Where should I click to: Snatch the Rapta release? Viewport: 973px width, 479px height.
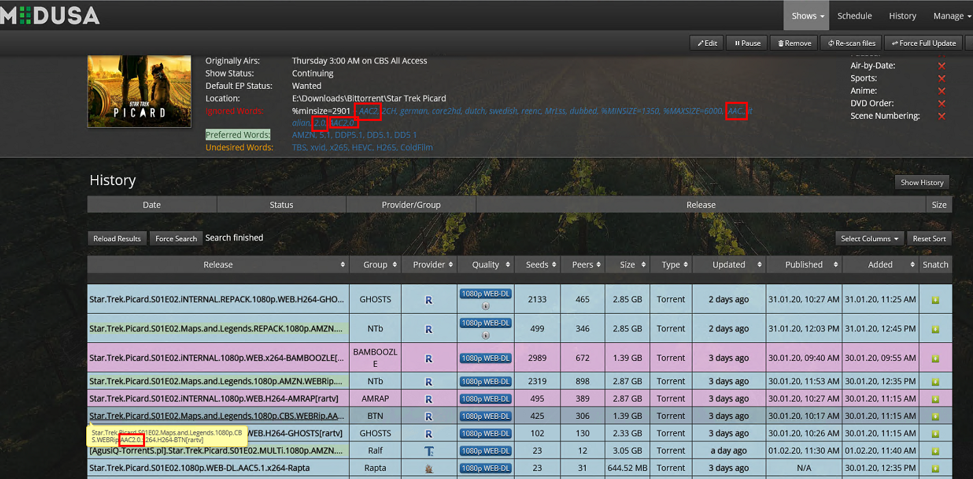[935, 468]
